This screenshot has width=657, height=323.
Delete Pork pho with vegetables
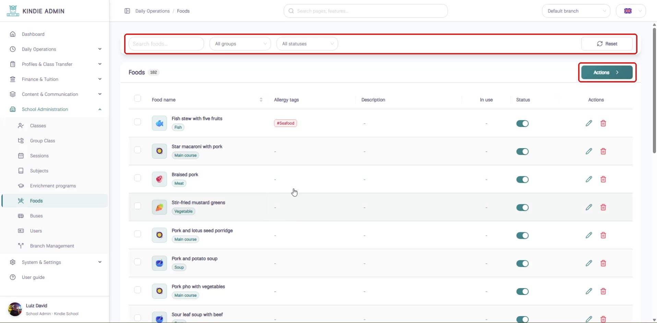[x=603, y=291]
